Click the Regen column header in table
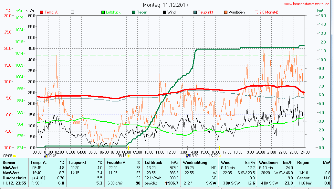This screenshot has width=334, height=189. 303,163
